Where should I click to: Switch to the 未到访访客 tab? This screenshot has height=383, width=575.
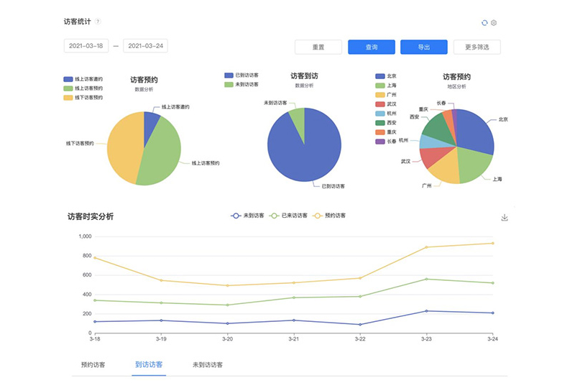point(208,364)
